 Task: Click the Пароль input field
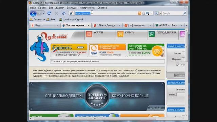point(183,59)
